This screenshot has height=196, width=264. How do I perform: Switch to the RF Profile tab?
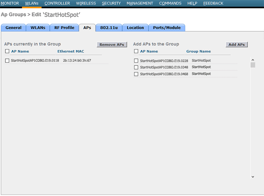tap(64, 28)
